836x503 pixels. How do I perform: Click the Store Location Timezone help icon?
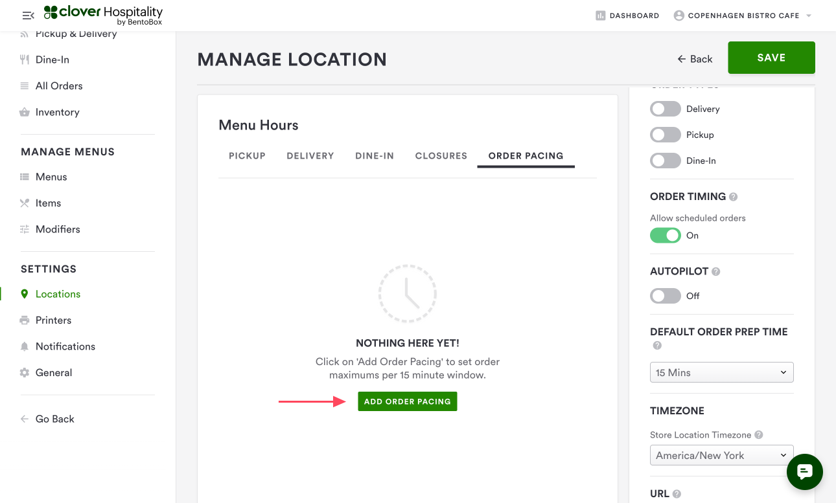pos(759,435)
